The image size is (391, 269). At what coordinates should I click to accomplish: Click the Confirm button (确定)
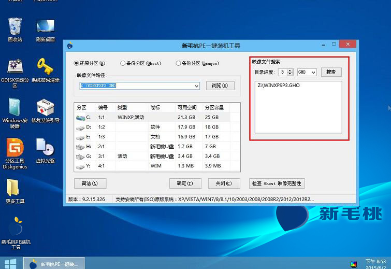pos(185,183)
